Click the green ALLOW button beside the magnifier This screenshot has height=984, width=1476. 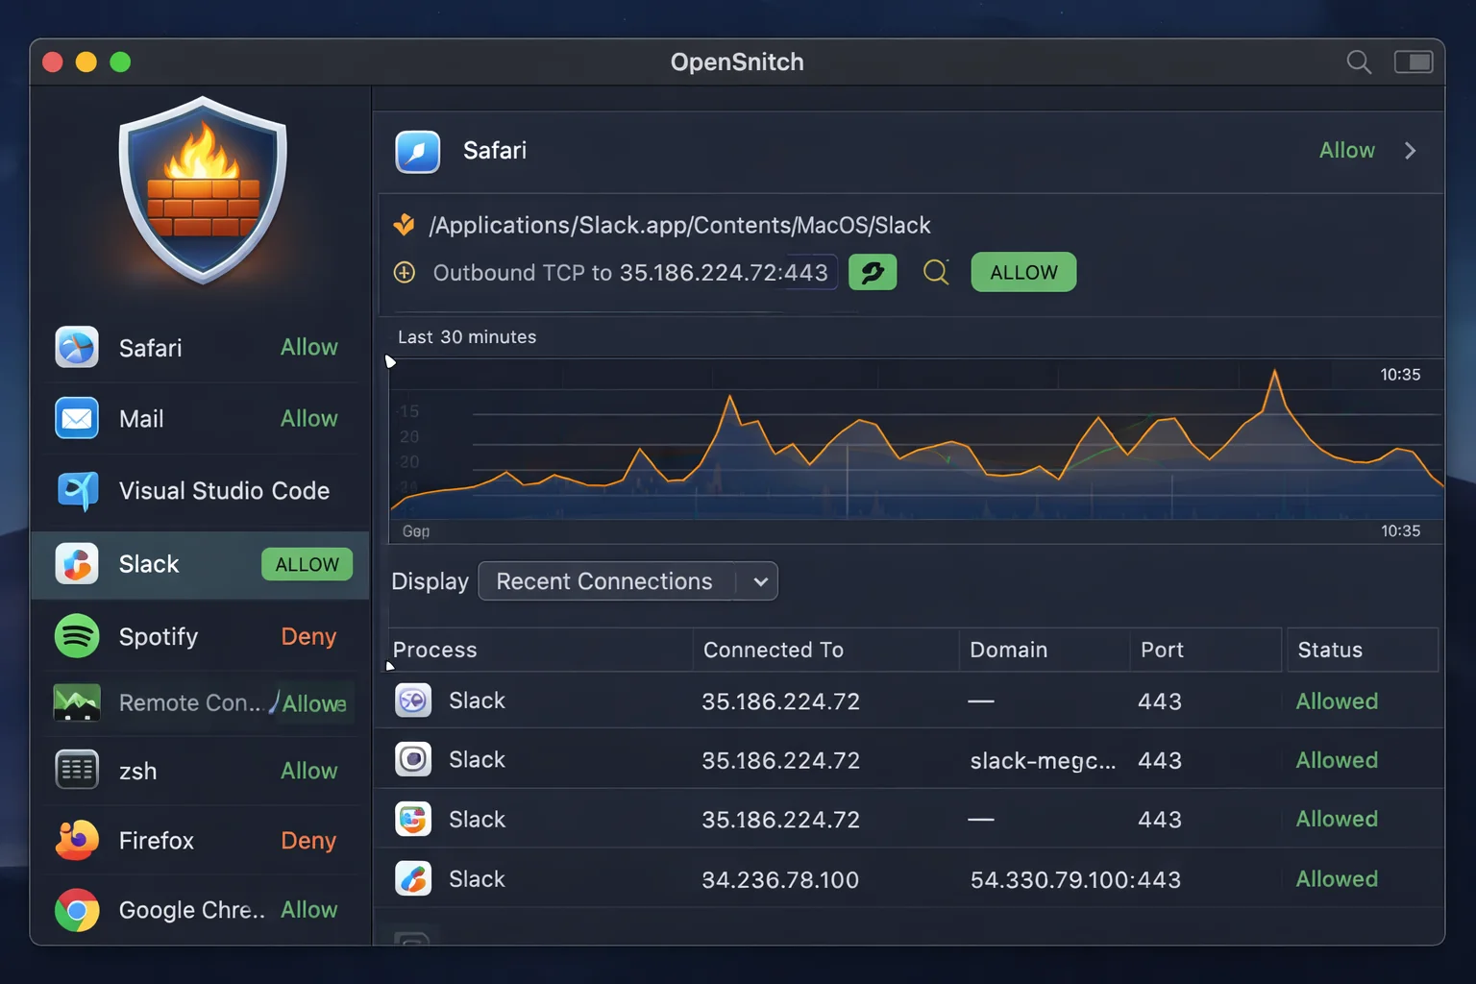[x=1023, y=272]
